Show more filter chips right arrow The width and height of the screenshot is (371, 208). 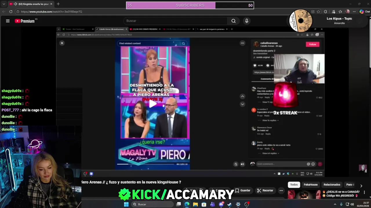coord(361,186)
